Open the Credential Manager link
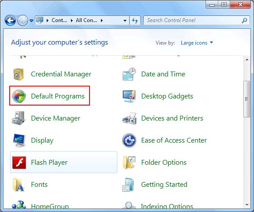The image size is (254, 212). (x=61, y=74)
